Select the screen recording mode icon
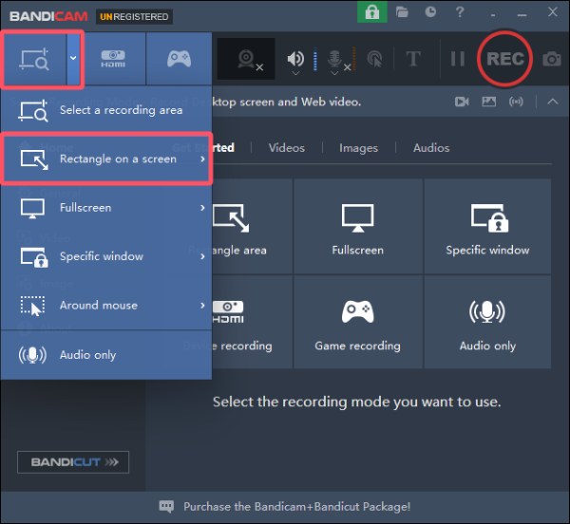This screenshot has height=524, width=570. tap(34, 59)
